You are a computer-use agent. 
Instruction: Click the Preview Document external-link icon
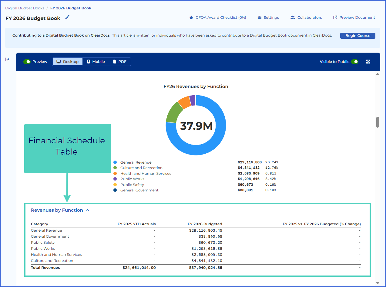[335, 18]
